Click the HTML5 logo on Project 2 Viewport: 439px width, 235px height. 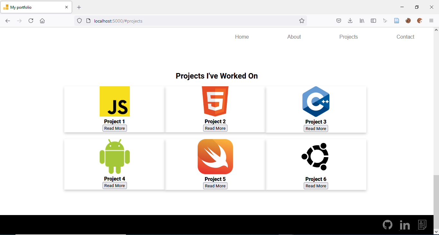point(215,101)
